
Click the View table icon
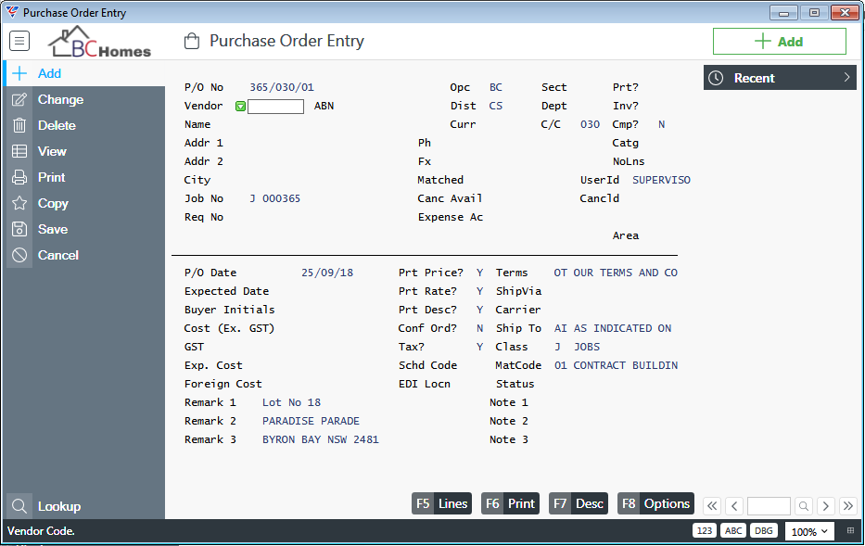pyautogui.click(x=19, y=151)
